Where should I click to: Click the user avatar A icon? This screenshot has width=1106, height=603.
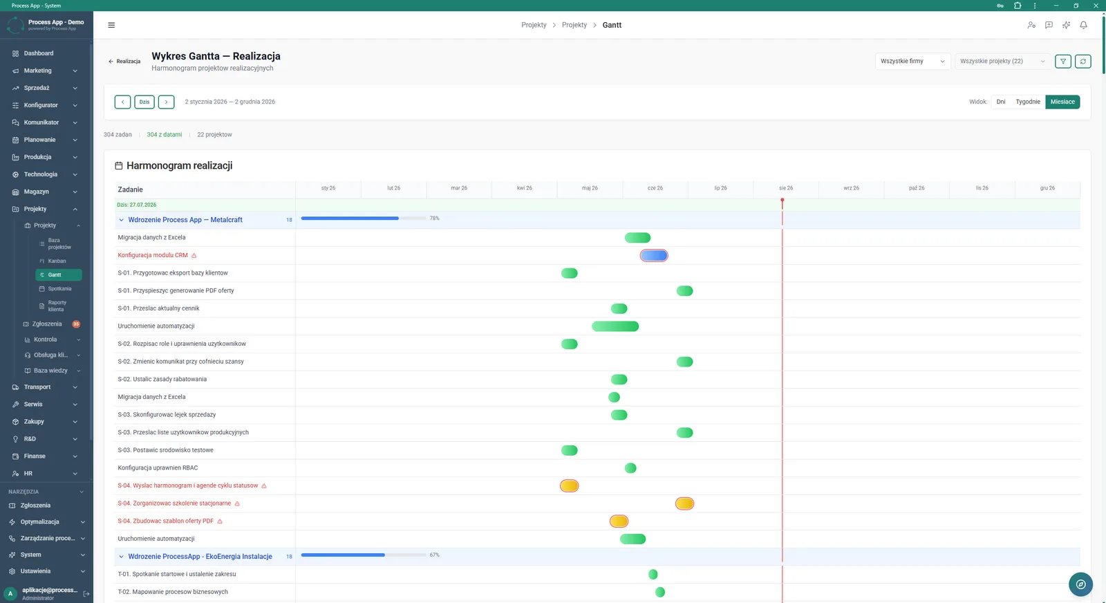(10, 593)
